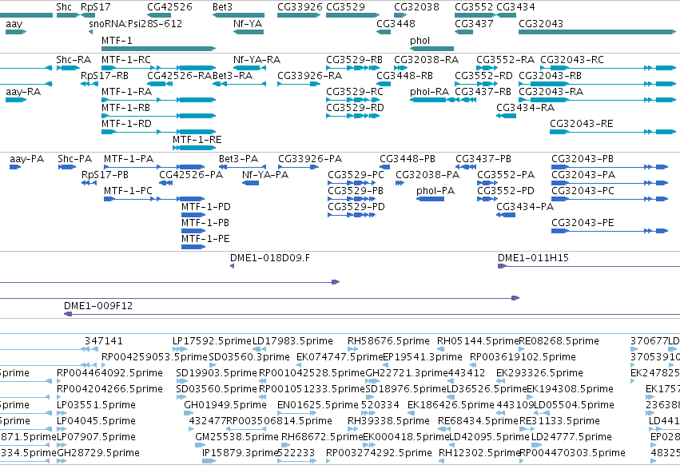Click the CG3529 gene label

(346, 7)
